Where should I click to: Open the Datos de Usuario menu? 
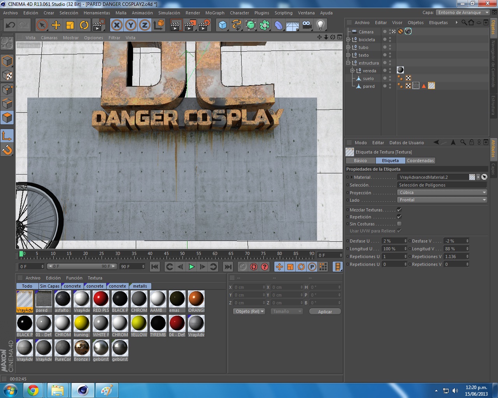[407, 143]
